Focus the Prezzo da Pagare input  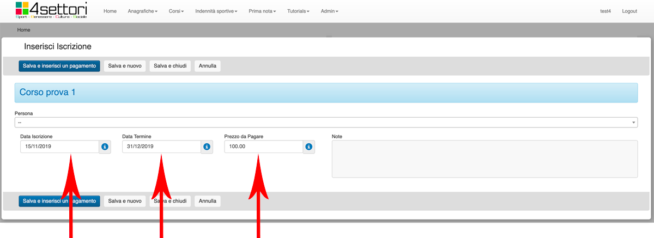point(263,147)
